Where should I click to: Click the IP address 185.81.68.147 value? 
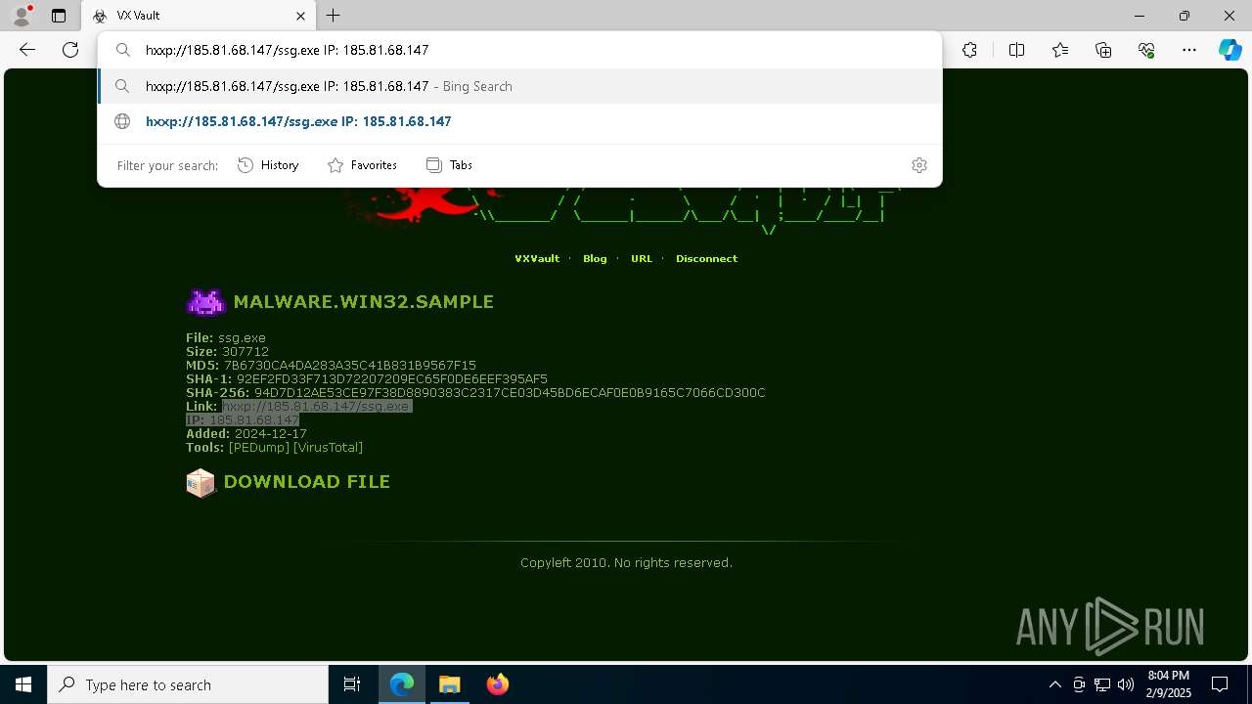click(254, 420)
